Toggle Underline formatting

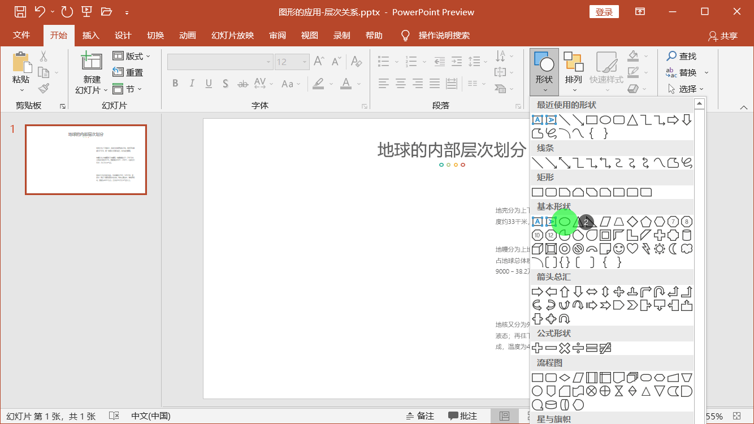(x=209, y=83)
